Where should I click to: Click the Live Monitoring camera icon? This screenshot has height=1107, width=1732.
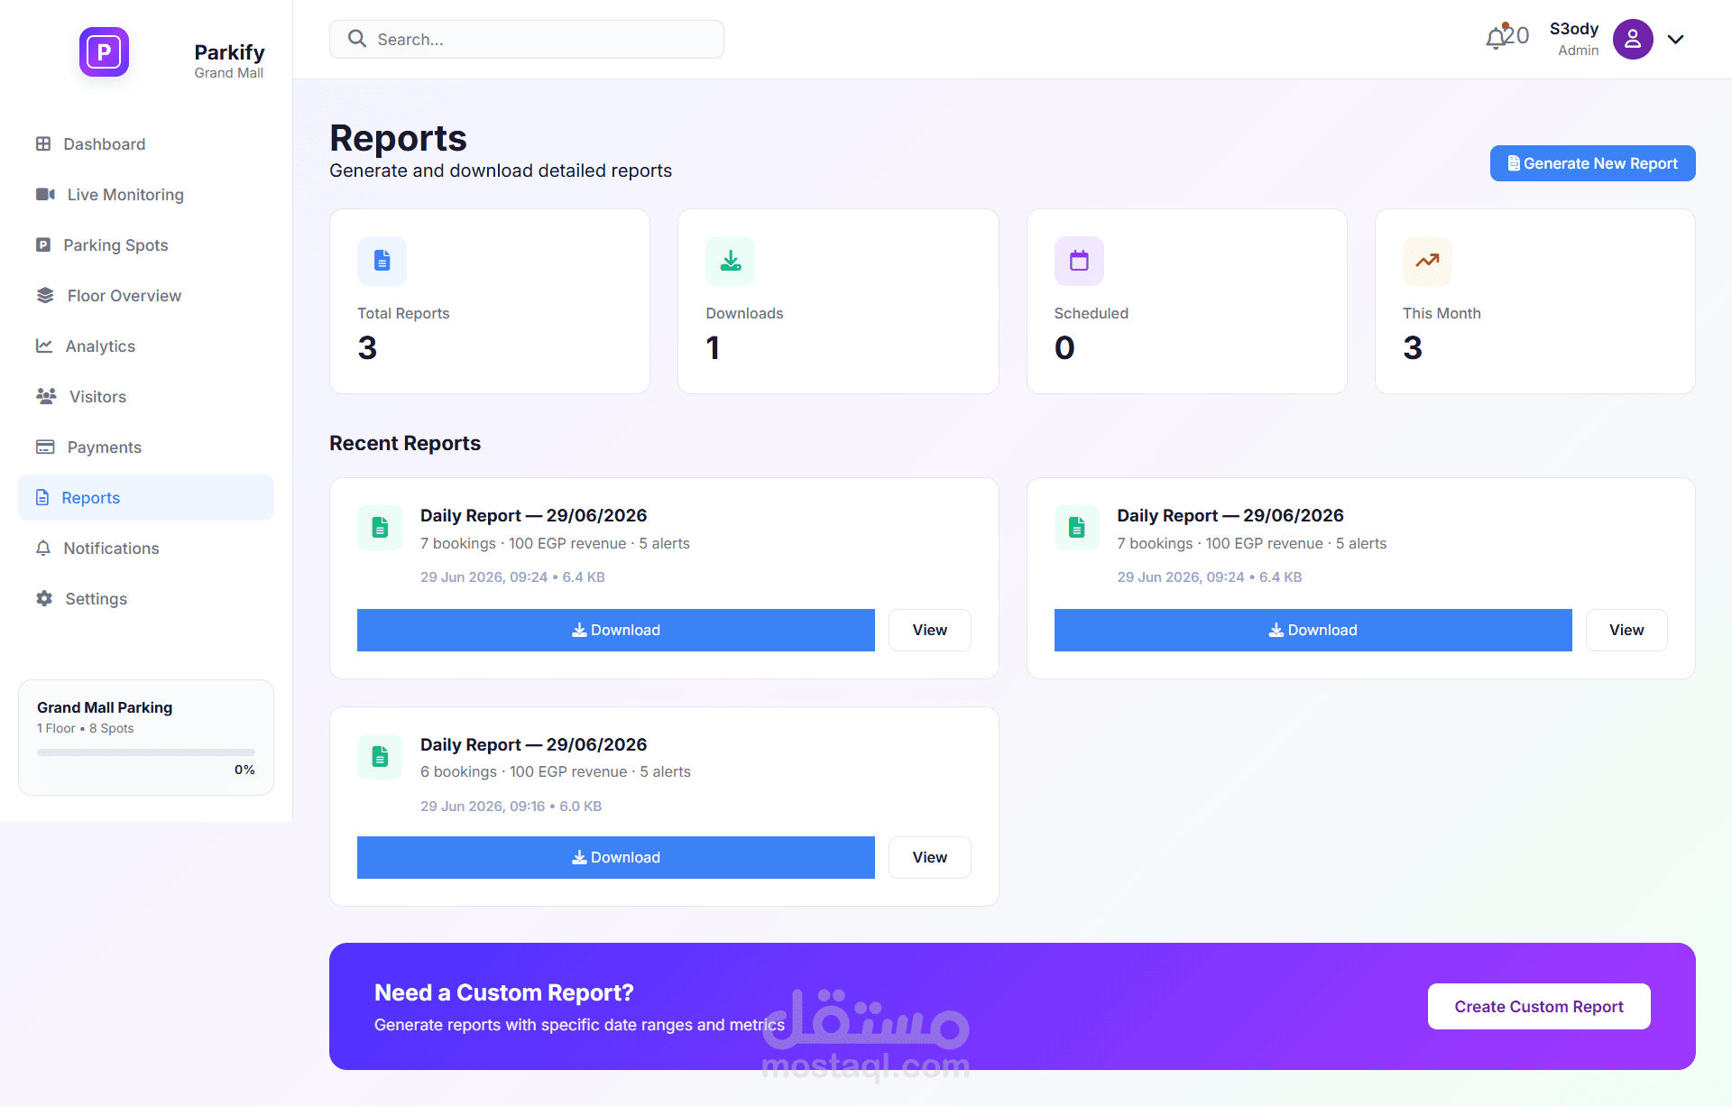(x=45, y=195)
